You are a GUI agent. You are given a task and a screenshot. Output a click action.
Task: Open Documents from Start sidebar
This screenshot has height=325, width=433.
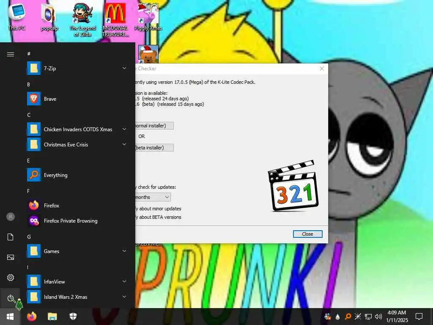tap(11, 237)
